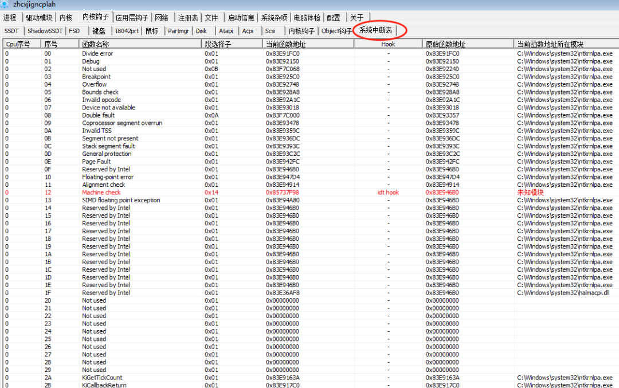Select the Acpi sub-tab
The image size is (619, 388).
248,31
